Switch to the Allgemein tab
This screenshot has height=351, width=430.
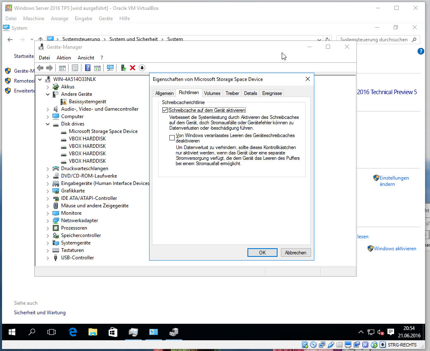pos(164,93)
